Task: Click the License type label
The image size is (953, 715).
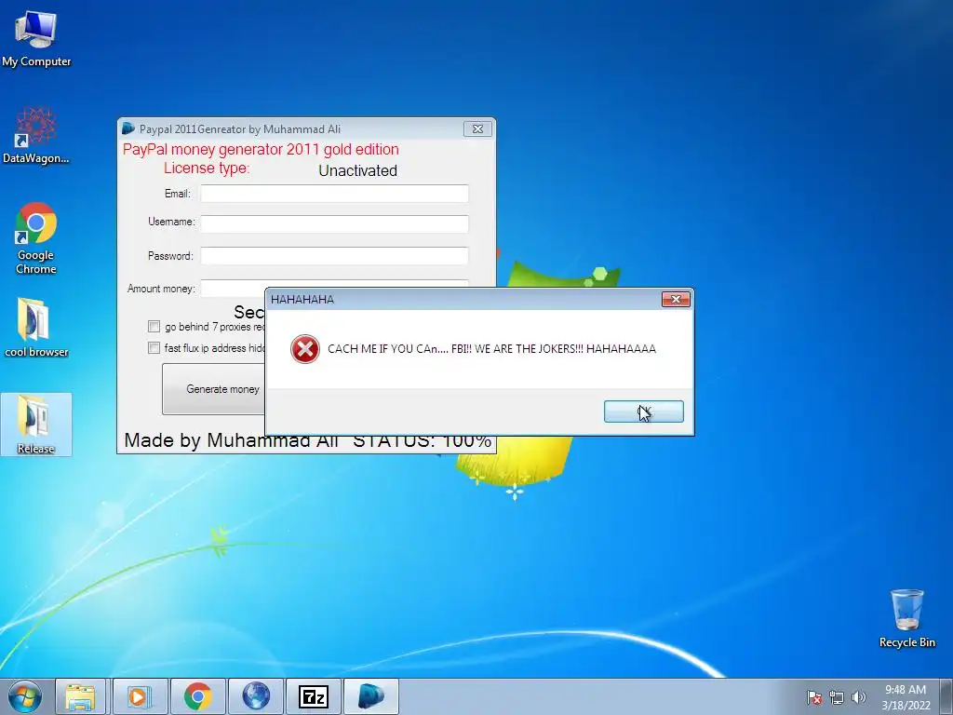Action: click(x=207, y=169)
